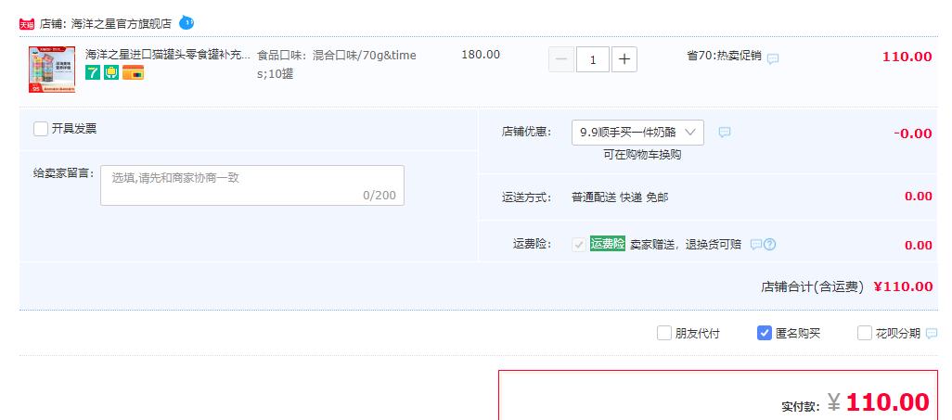Click the question mark help icon for 运费险
This screenshot has height=420, width=952.
point(770,245)
